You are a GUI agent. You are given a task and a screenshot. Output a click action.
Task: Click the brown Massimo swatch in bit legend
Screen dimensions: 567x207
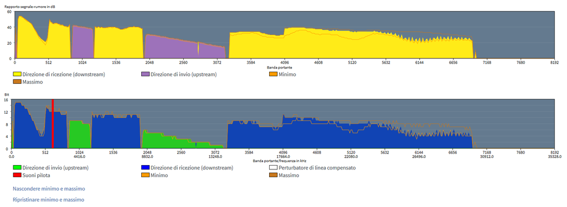coord(274,176)
